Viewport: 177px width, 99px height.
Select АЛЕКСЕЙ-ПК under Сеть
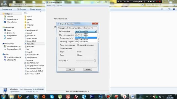click(x=11, y=60)
